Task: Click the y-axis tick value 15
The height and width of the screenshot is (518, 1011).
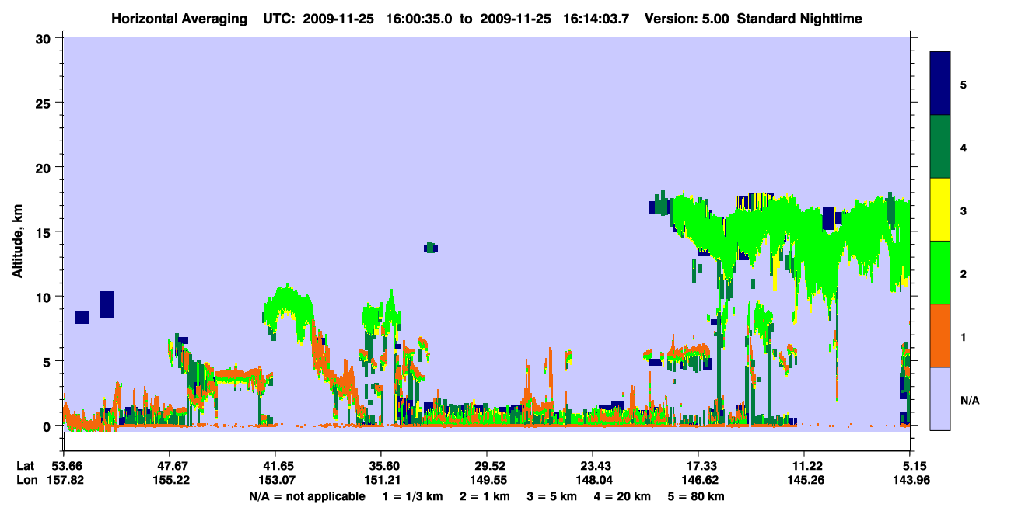Action: click(x=45, y=231)
